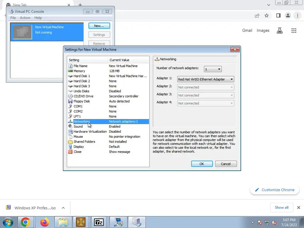Image resolution: width=304 pixels, height=228 pixels.
Task: Open the Number of network adapters dropdown
Action: (x=213, y=69)
